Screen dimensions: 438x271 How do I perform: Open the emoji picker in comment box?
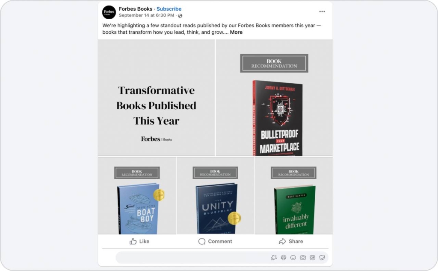[x=293, y=258]
